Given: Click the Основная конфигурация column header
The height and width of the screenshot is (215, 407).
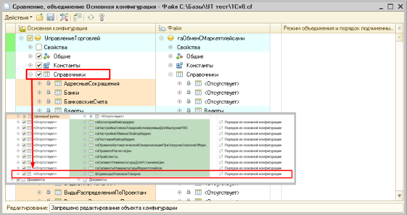Looking at the screenshot, I should point(86,28).
